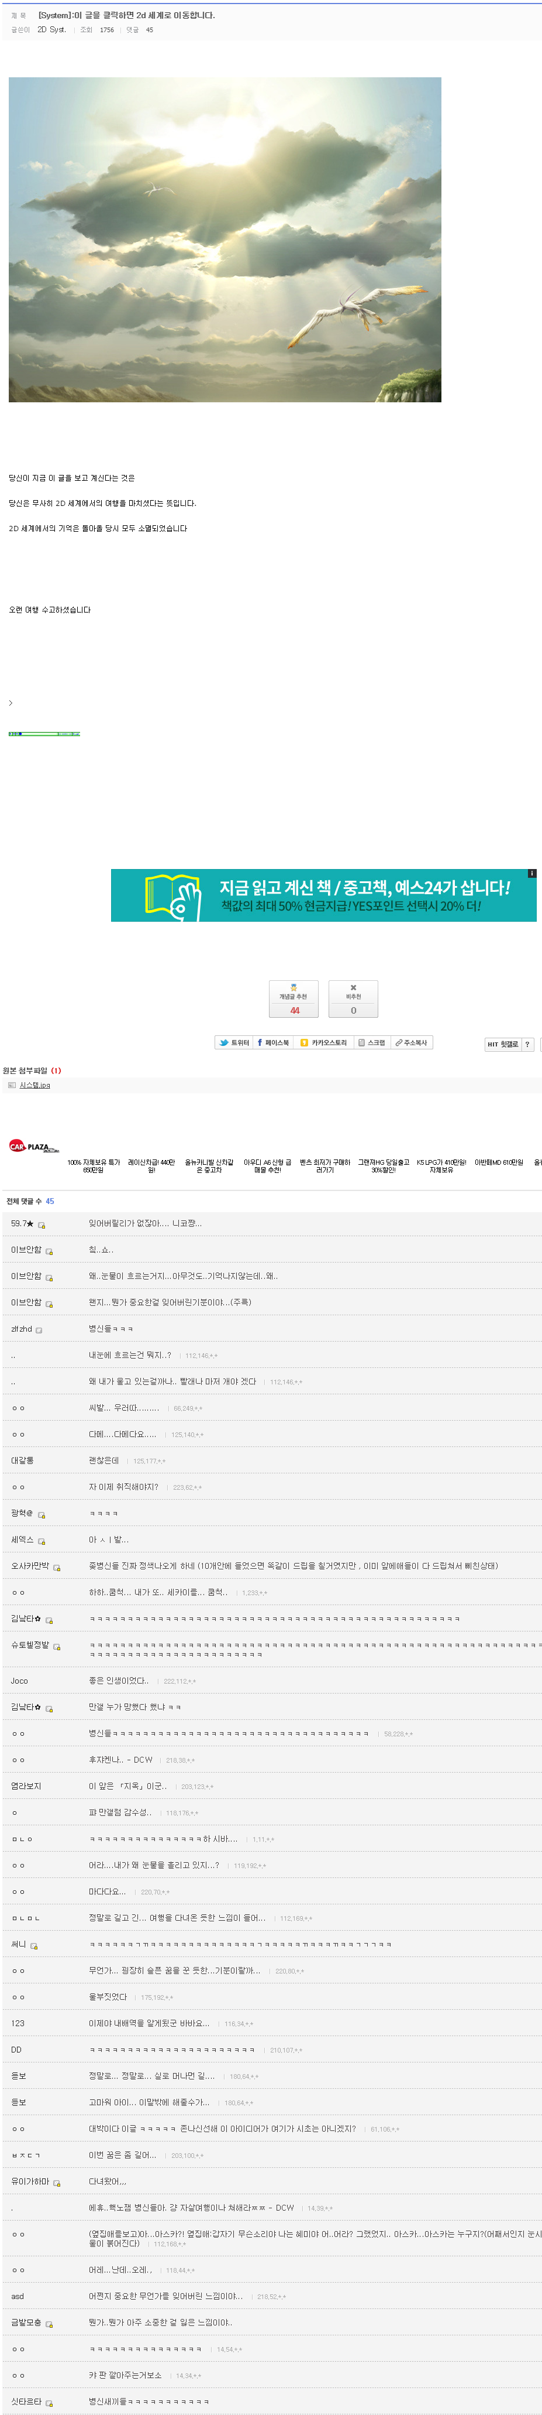Viewport: 542px width, 2415px height.
Task: Open the attached file 시스템.jpg
Action: click(34, 1085)
